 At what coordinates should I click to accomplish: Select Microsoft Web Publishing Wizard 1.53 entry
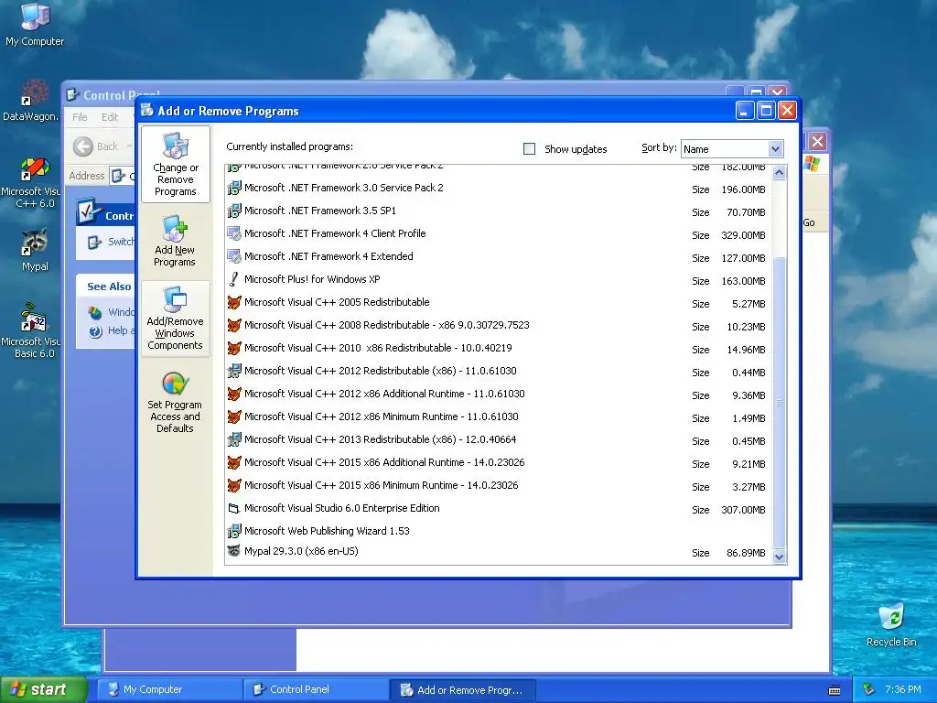tap(499, 531)
